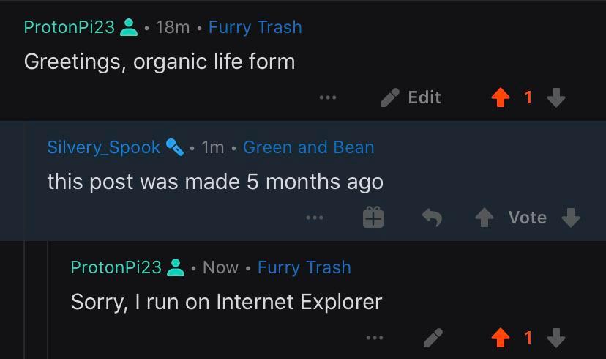Reply to the "5 months ago" comment
The height and width of the screenshot is (359, 606).
point(432,218)
